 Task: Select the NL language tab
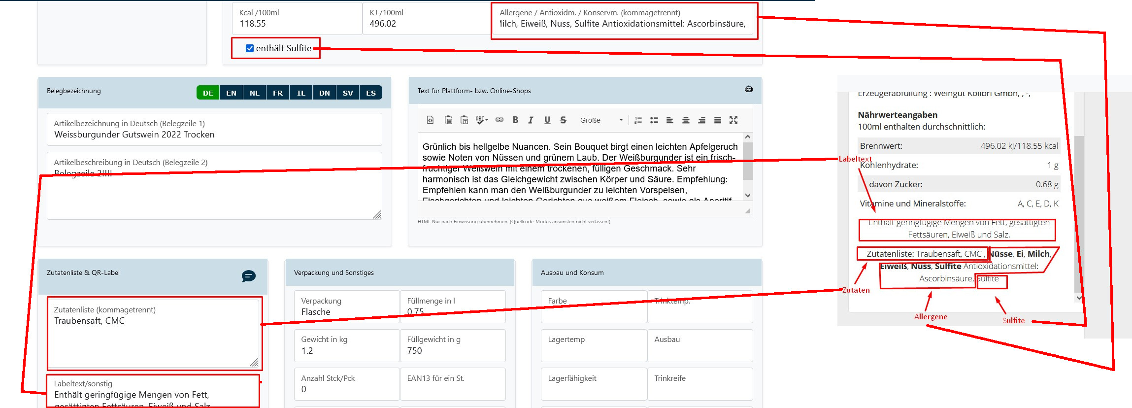pyautogui.click(x=254, y=93)
